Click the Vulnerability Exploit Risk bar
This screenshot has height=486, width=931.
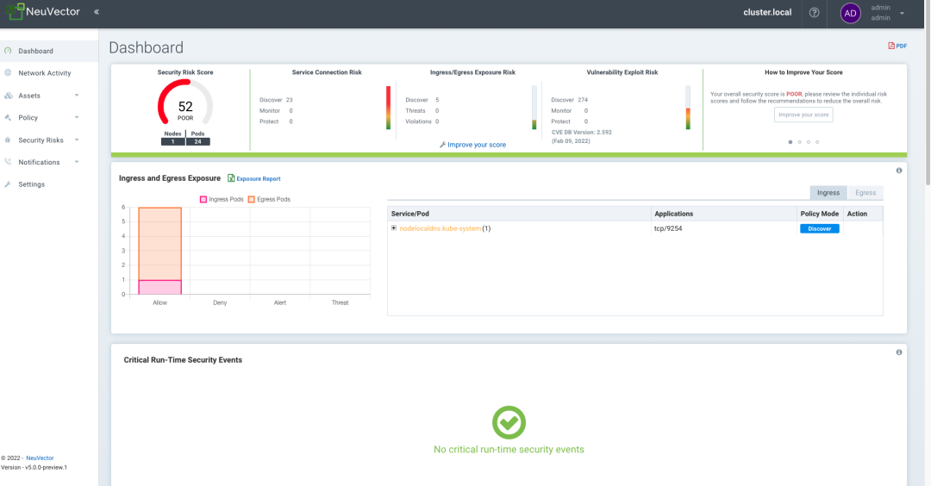point(688,108)
